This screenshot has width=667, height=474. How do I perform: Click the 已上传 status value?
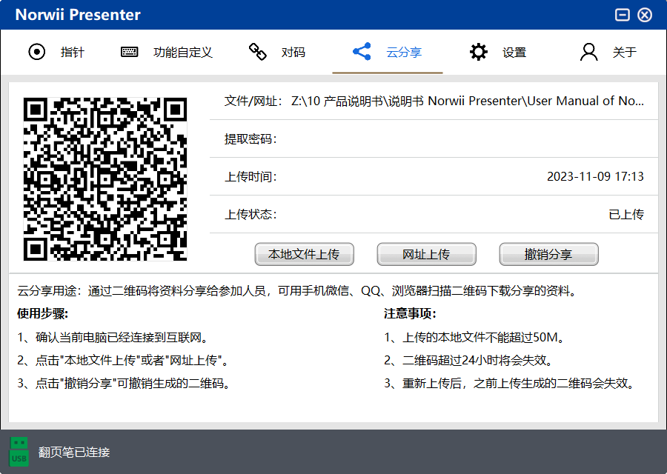[626, 214]
